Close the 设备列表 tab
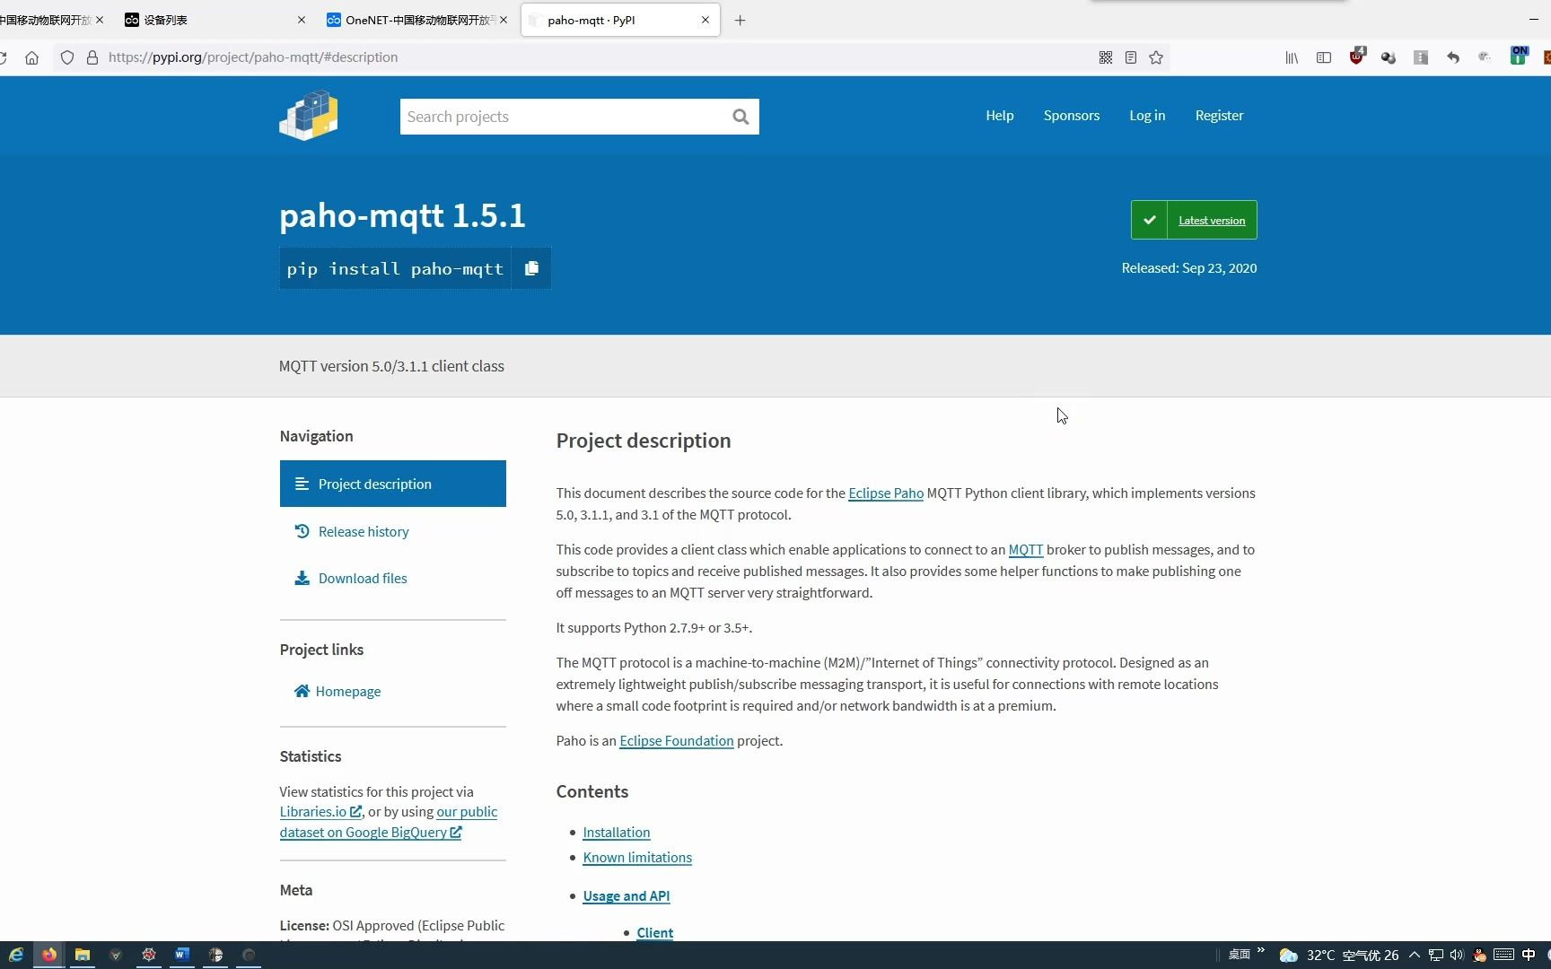1551x969 pixels. click(x=302, y=20)
